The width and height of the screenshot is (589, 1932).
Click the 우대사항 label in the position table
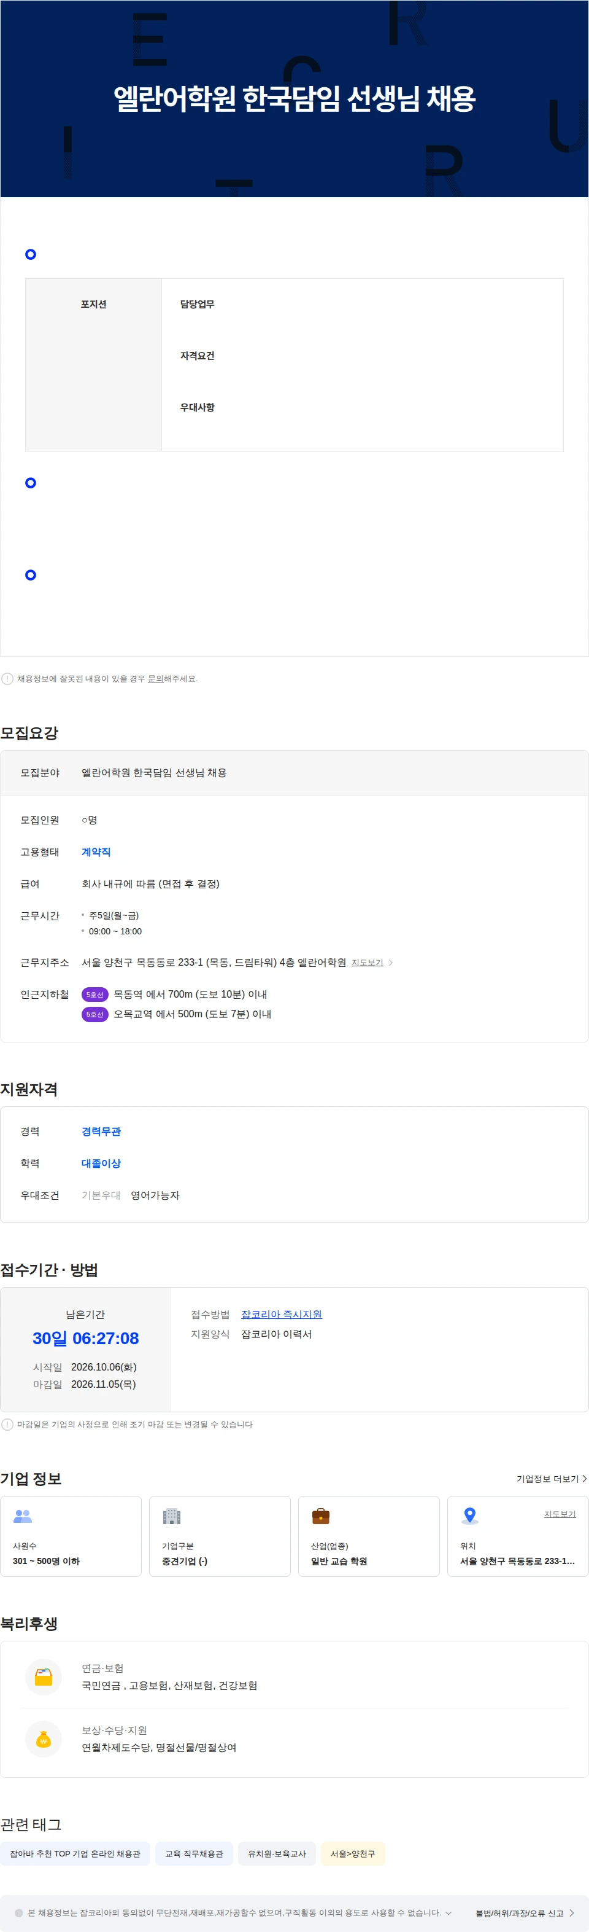(x=197, y=407)
